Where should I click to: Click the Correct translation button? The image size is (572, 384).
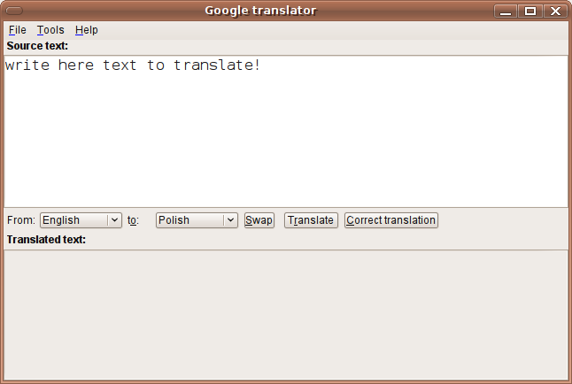point(391,220)
